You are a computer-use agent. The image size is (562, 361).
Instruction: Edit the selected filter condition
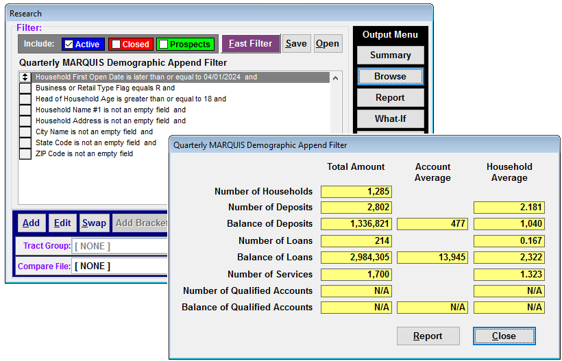(x=62, y=223)
